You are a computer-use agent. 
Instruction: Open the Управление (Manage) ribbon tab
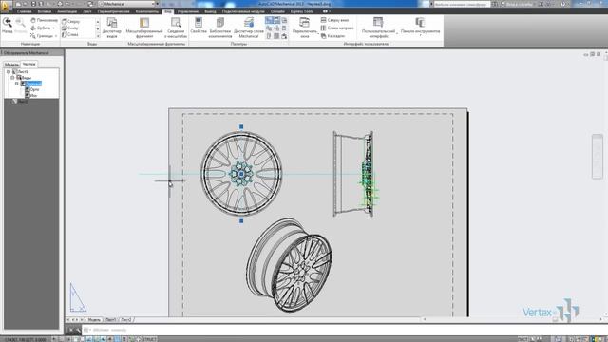click(x=188, y=11)
